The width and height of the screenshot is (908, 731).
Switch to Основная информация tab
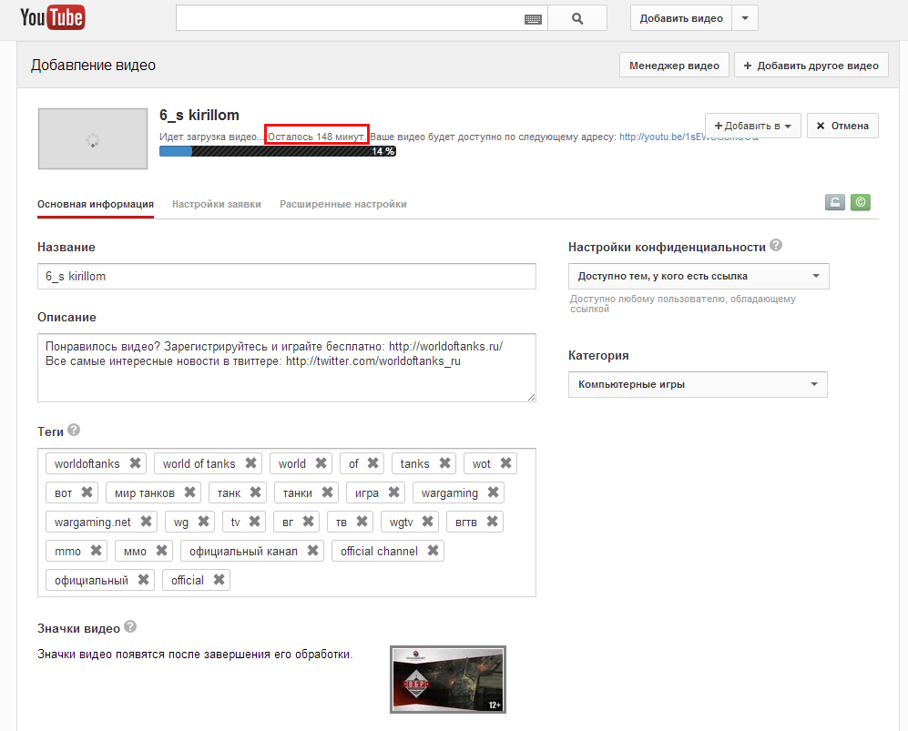96,204
